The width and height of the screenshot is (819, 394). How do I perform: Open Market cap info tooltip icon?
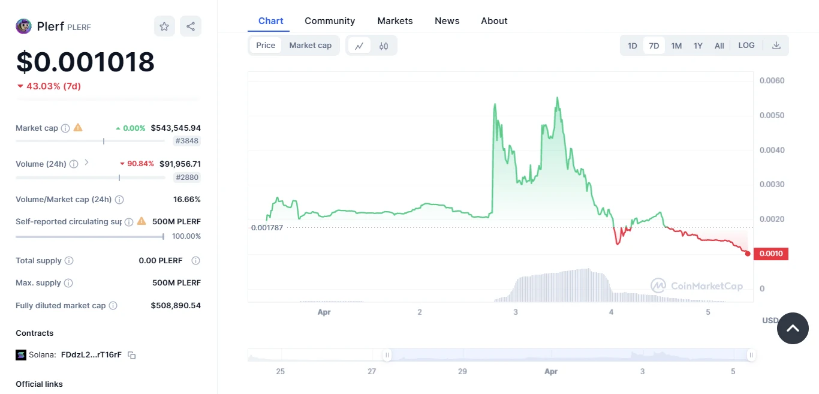(65, 128)
